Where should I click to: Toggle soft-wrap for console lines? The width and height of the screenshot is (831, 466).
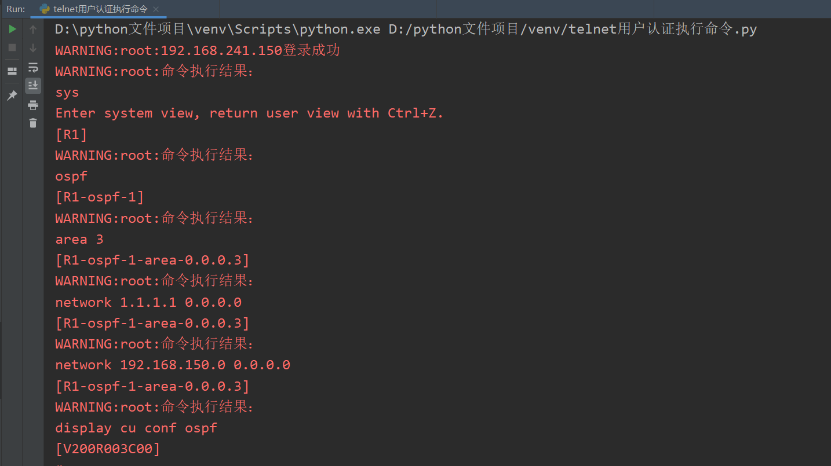pyautogui.click(x=33, y=67)
